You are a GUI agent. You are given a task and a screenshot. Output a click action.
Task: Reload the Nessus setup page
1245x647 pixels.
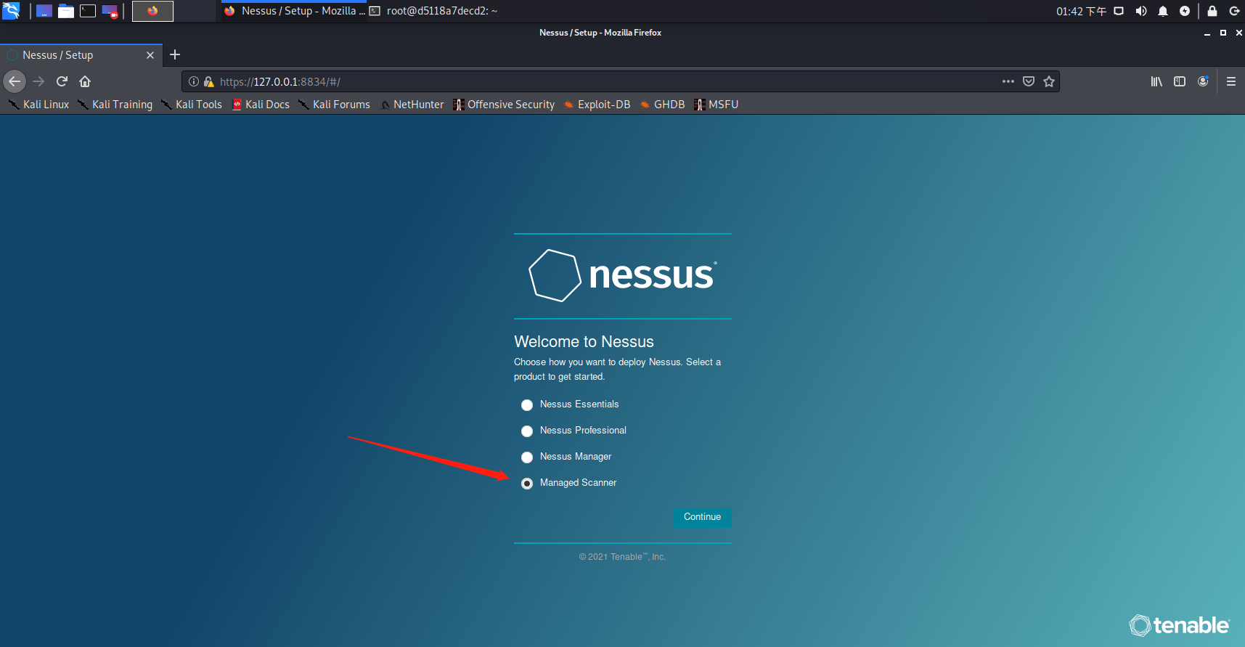pos(62,81)
